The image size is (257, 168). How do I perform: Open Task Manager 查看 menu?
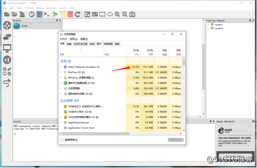point(84,39)
